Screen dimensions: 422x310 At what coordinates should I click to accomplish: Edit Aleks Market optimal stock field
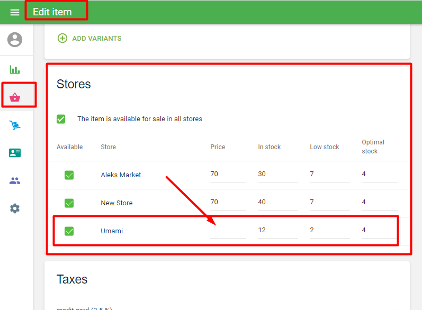point(379,174)
